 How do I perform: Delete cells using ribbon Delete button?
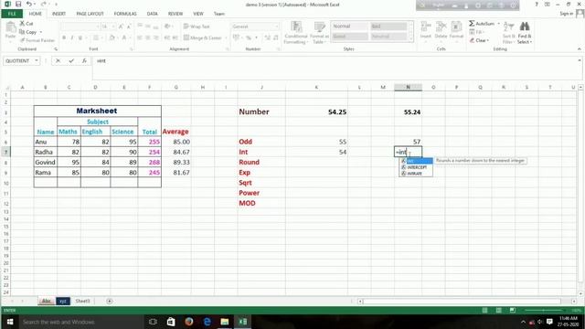click(x=441, y=30)
